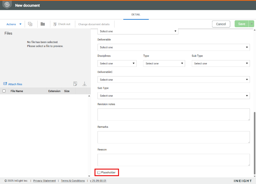
Task: Enable the Placeholder checkbox
Action: click(x=99, y=173)
